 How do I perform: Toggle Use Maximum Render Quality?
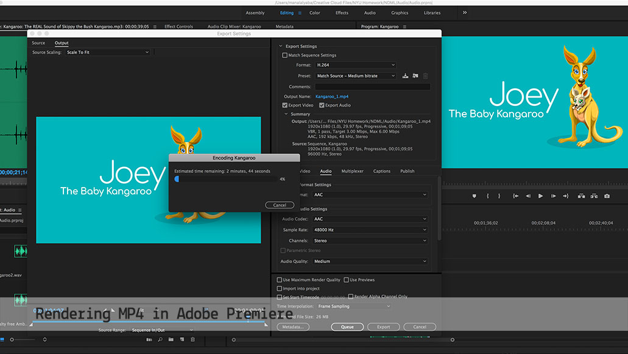click(x=280, y=280)
